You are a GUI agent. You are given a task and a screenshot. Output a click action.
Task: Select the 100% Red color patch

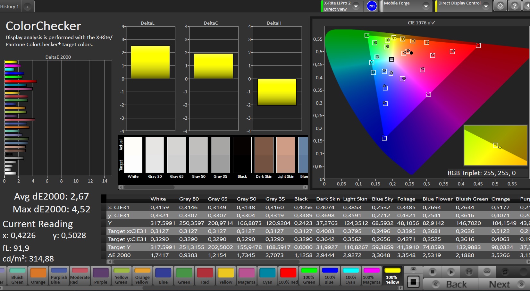(x=288, y=276)
